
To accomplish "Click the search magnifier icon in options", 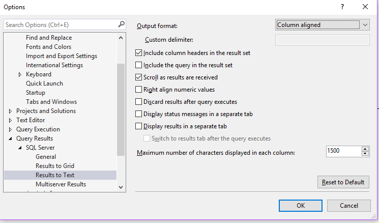I will 121,24.
